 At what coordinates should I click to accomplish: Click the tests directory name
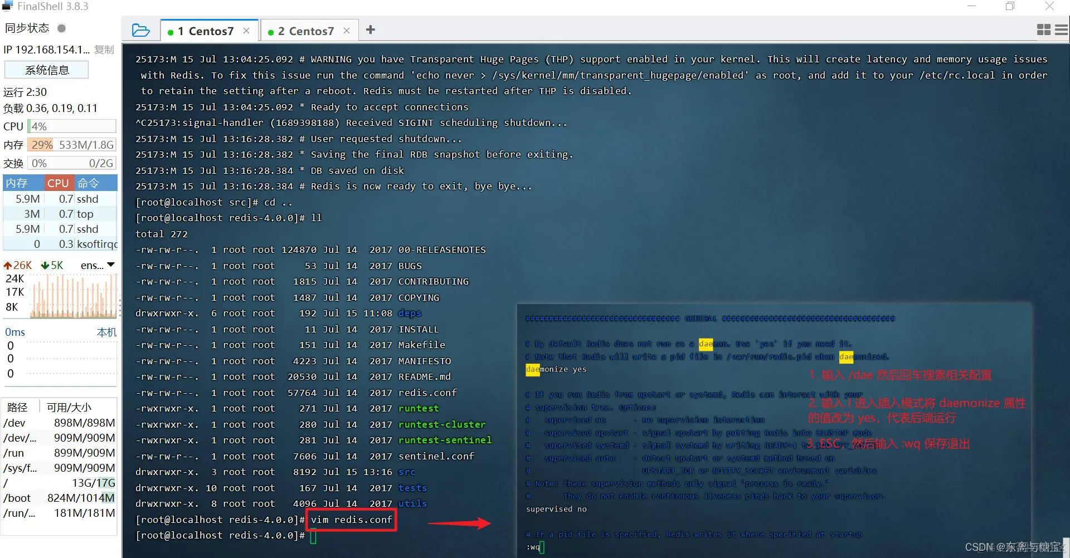412,488
